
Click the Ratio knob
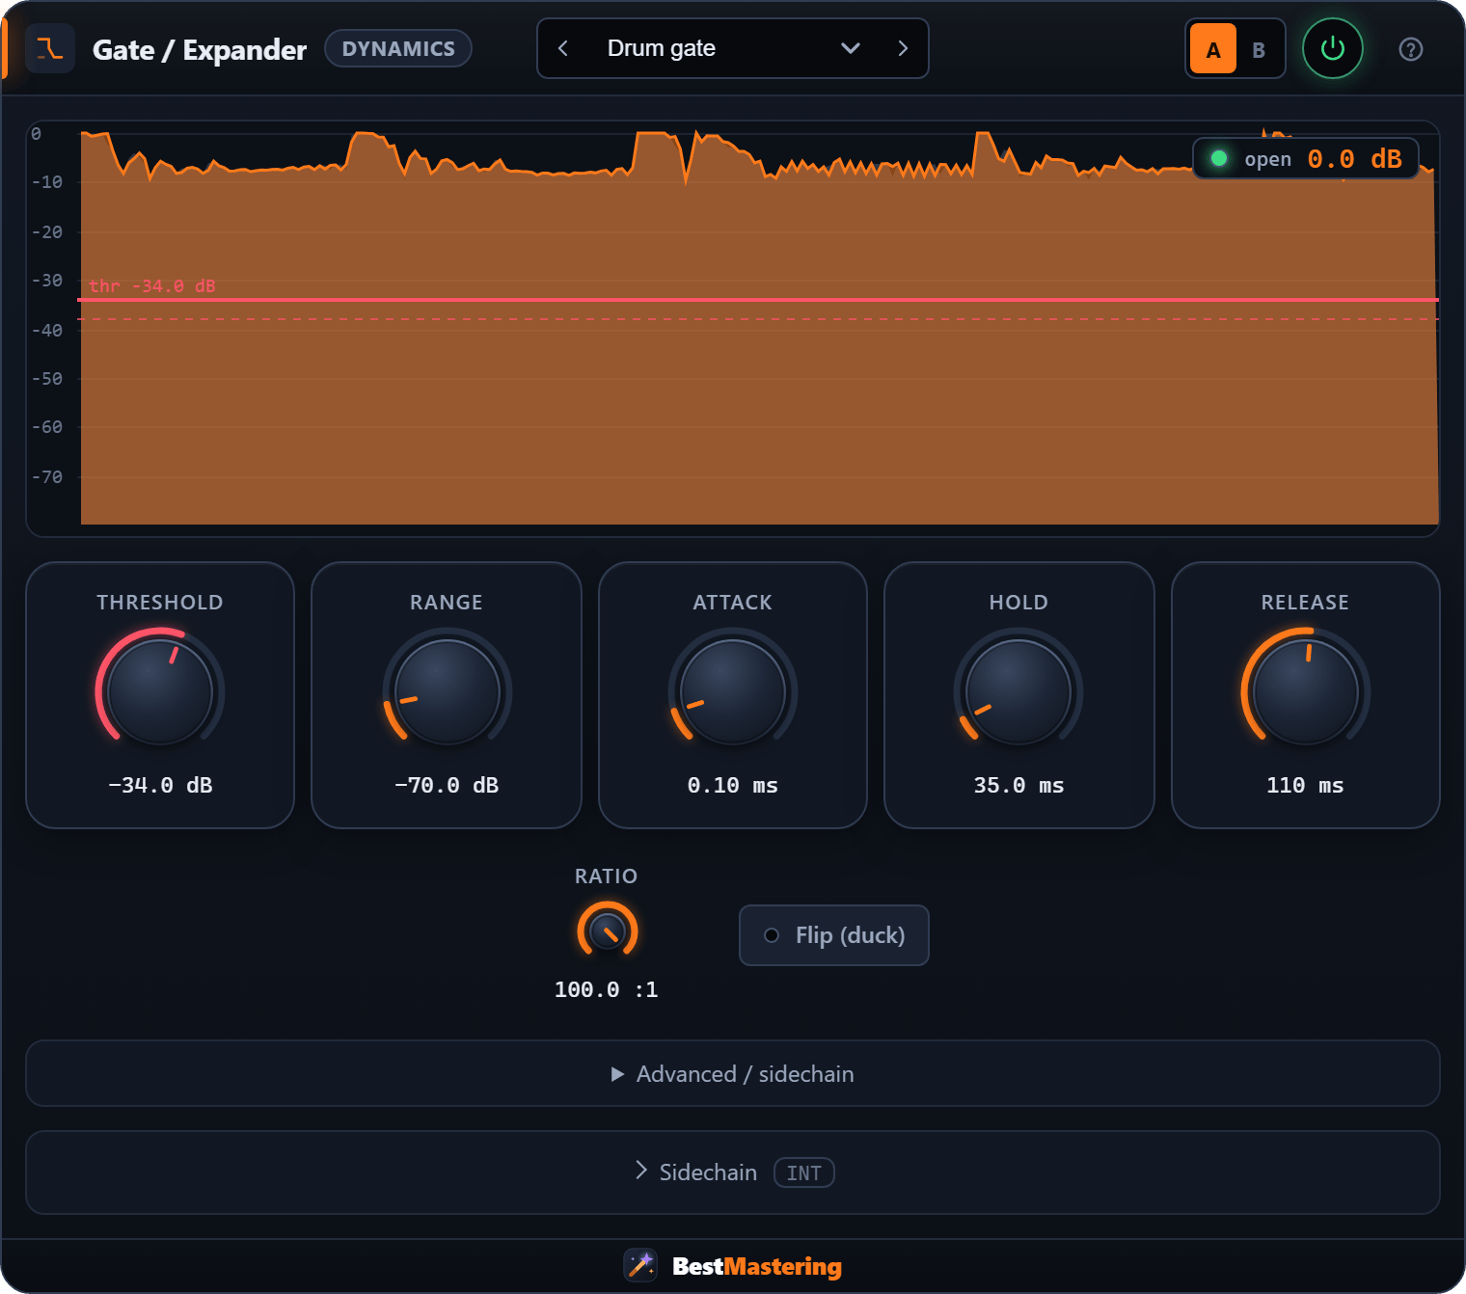(x=607, y=931)
